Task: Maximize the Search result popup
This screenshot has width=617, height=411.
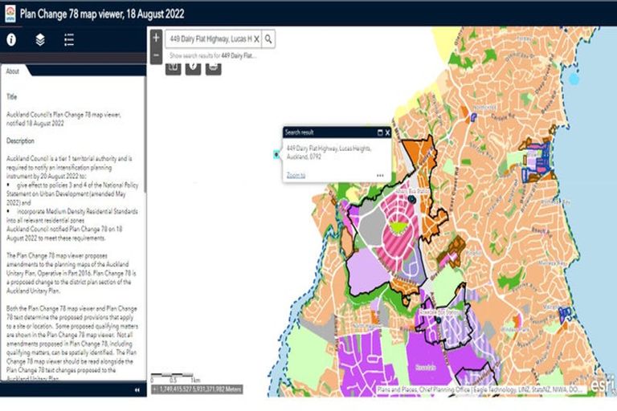Action: coord(378,132)
